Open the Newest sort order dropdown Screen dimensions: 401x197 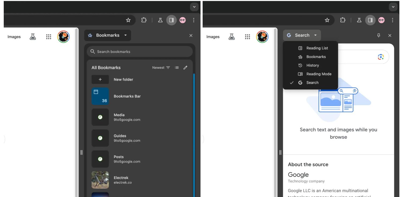pyautogui.click(x=161, y=68)
